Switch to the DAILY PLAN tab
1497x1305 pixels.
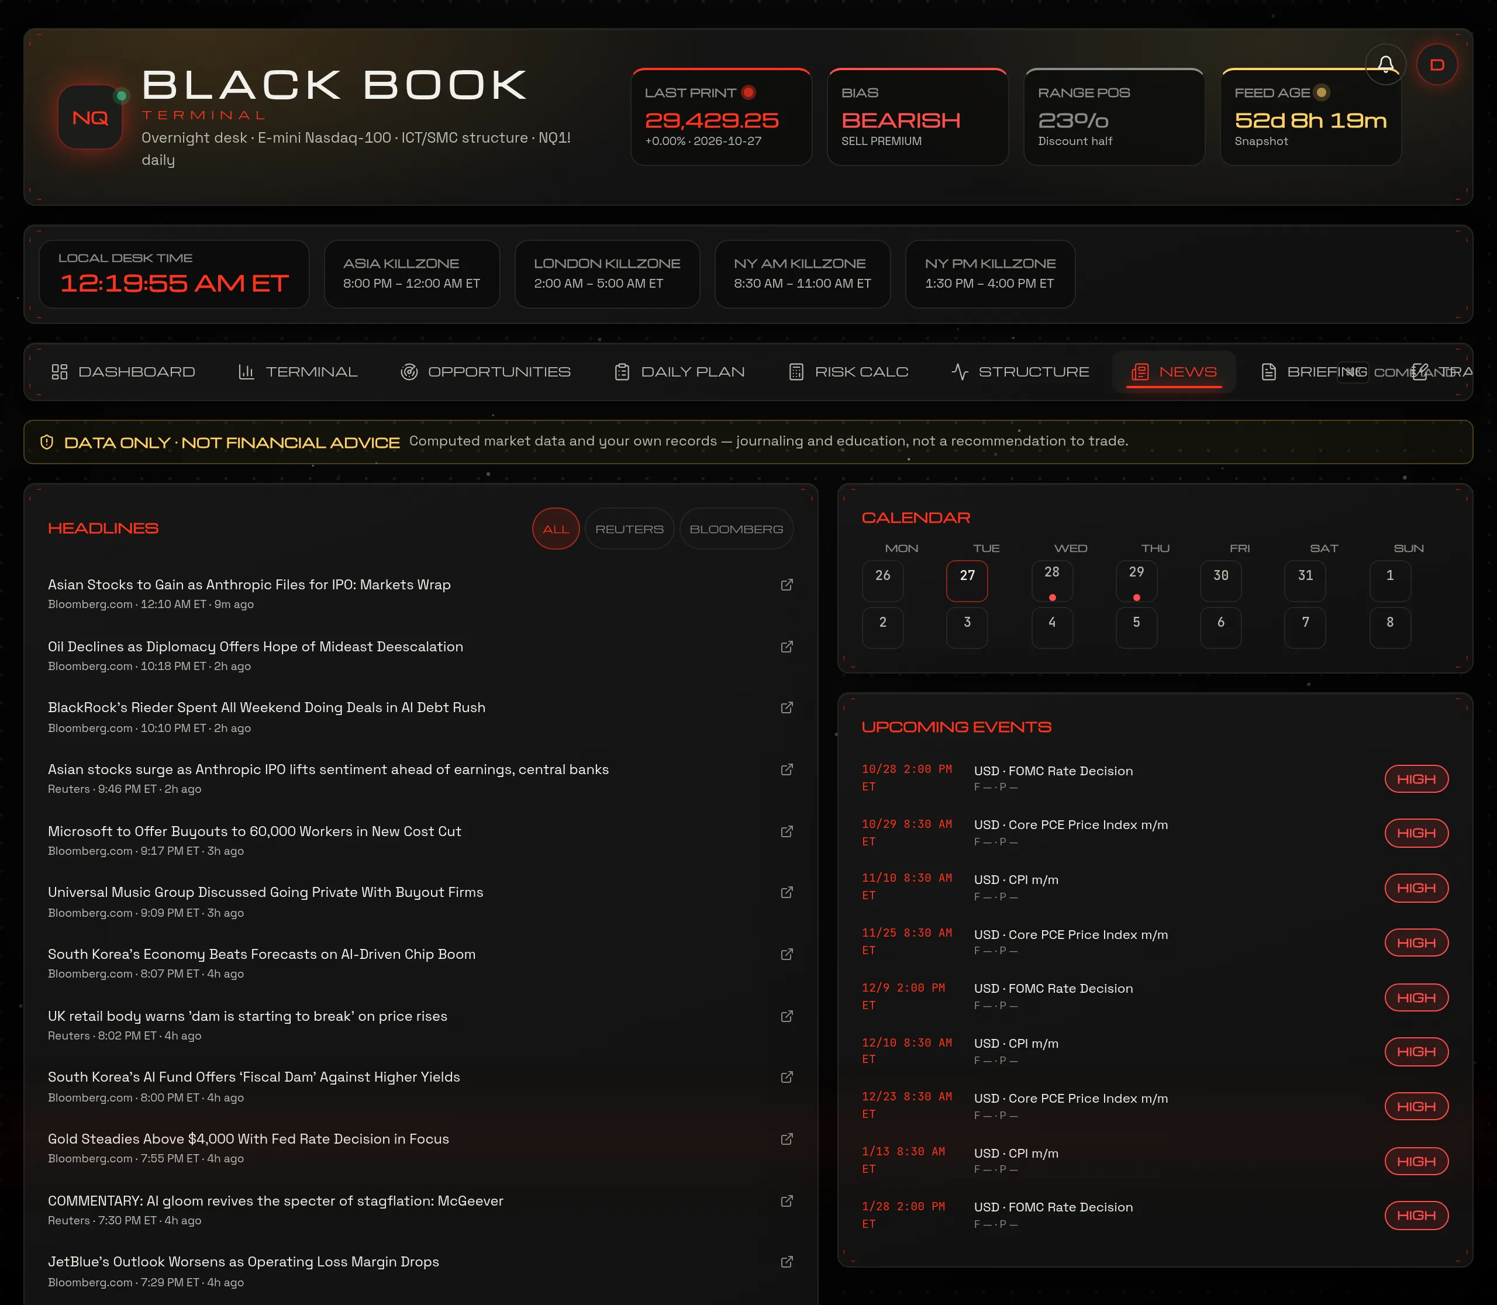click(679, 372)
